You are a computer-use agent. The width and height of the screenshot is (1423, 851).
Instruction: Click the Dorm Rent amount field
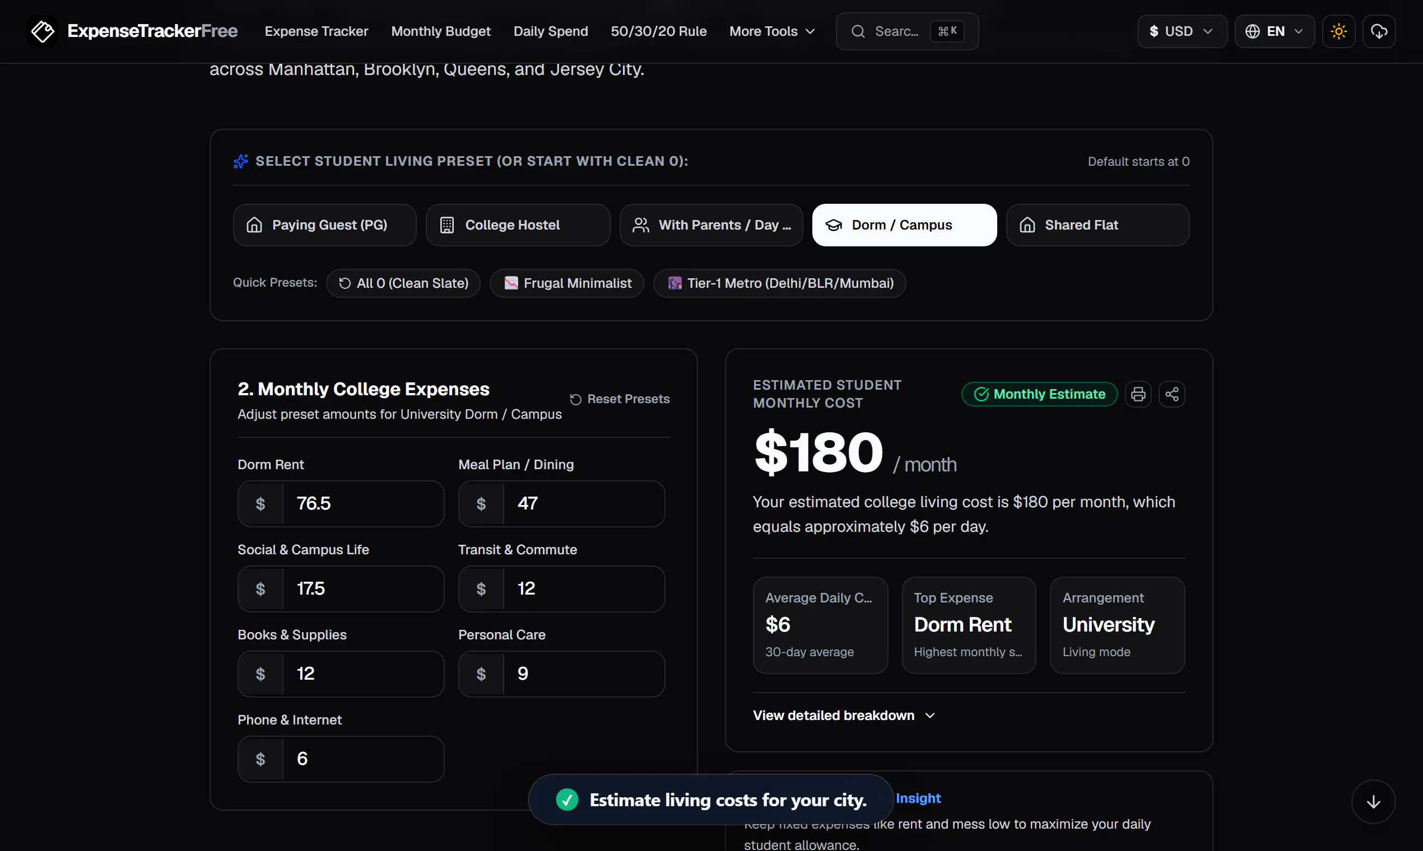click(341, 503)
